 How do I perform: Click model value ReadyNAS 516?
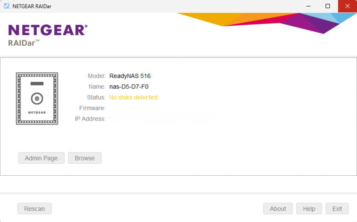pyautogui.click(x=130, y=76)
